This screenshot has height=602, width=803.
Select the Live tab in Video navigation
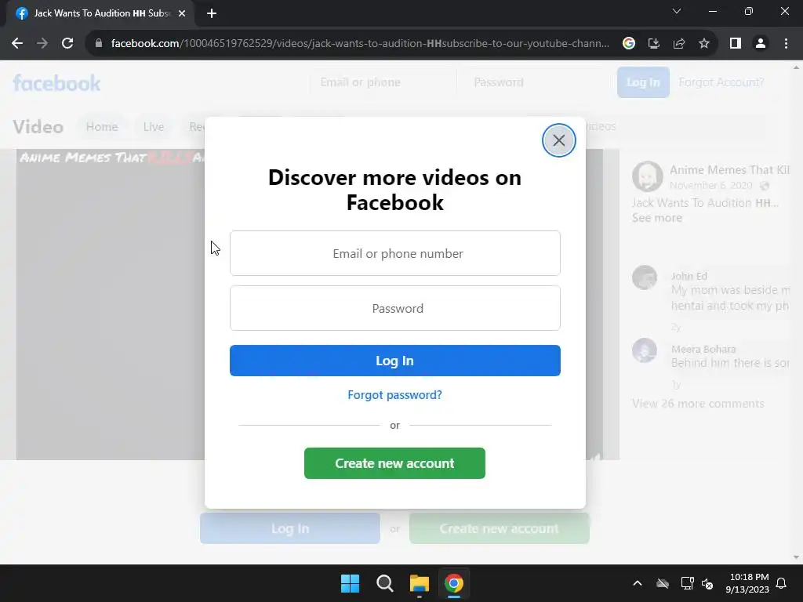154,126
